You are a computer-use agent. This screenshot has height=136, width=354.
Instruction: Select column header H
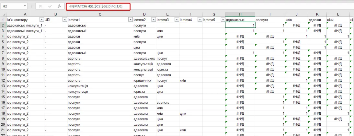240,15
